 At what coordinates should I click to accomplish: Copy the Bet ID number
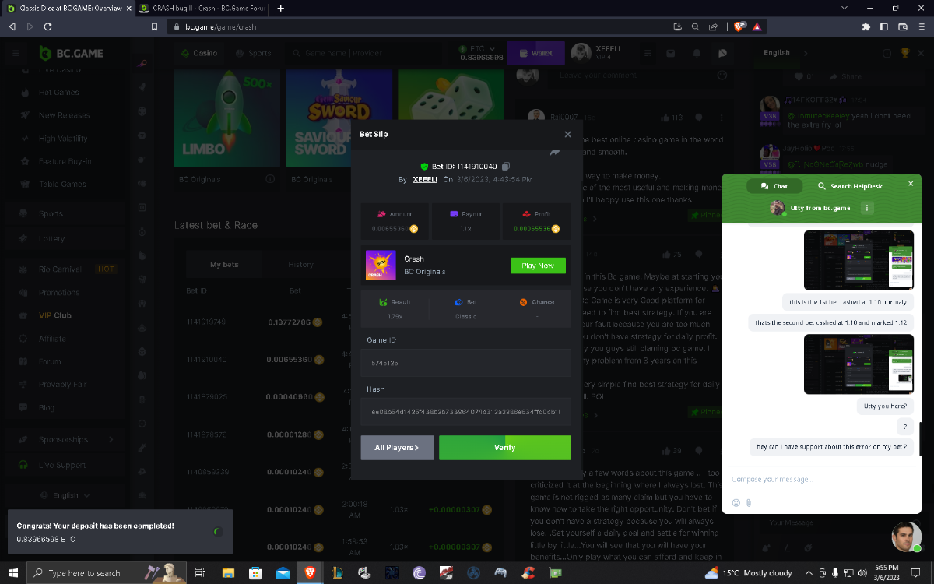click(x=506, y=166)
